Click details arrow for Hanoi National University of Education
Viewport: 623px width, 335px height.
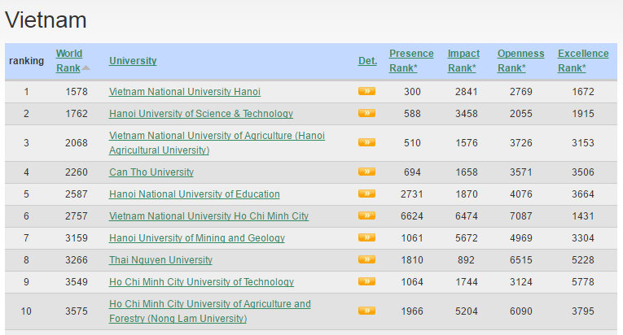click(x=366, y=194)
